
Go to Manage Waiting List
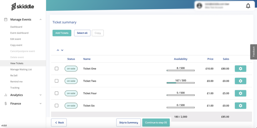pos(21,70)
